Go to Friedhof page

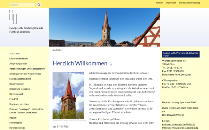coord(14,99)
